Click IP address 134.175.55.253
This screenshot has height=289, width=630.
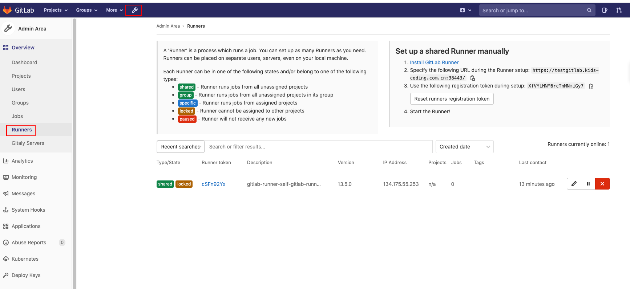point(401,184)
